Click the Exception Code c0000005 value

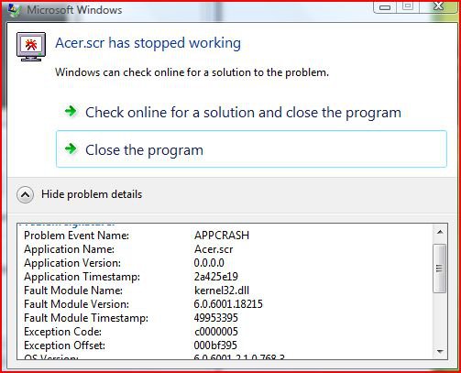pyautogui.click(x=216, y=332)
